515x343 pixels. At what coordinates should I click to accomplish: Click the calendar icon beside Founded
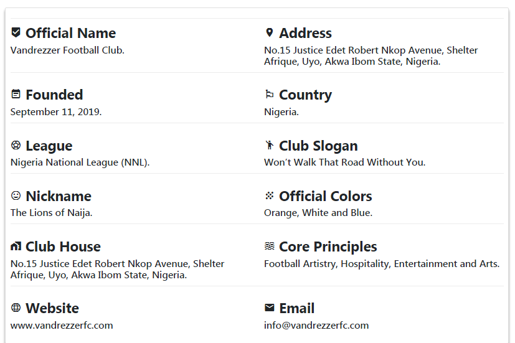tap(16, 94)
